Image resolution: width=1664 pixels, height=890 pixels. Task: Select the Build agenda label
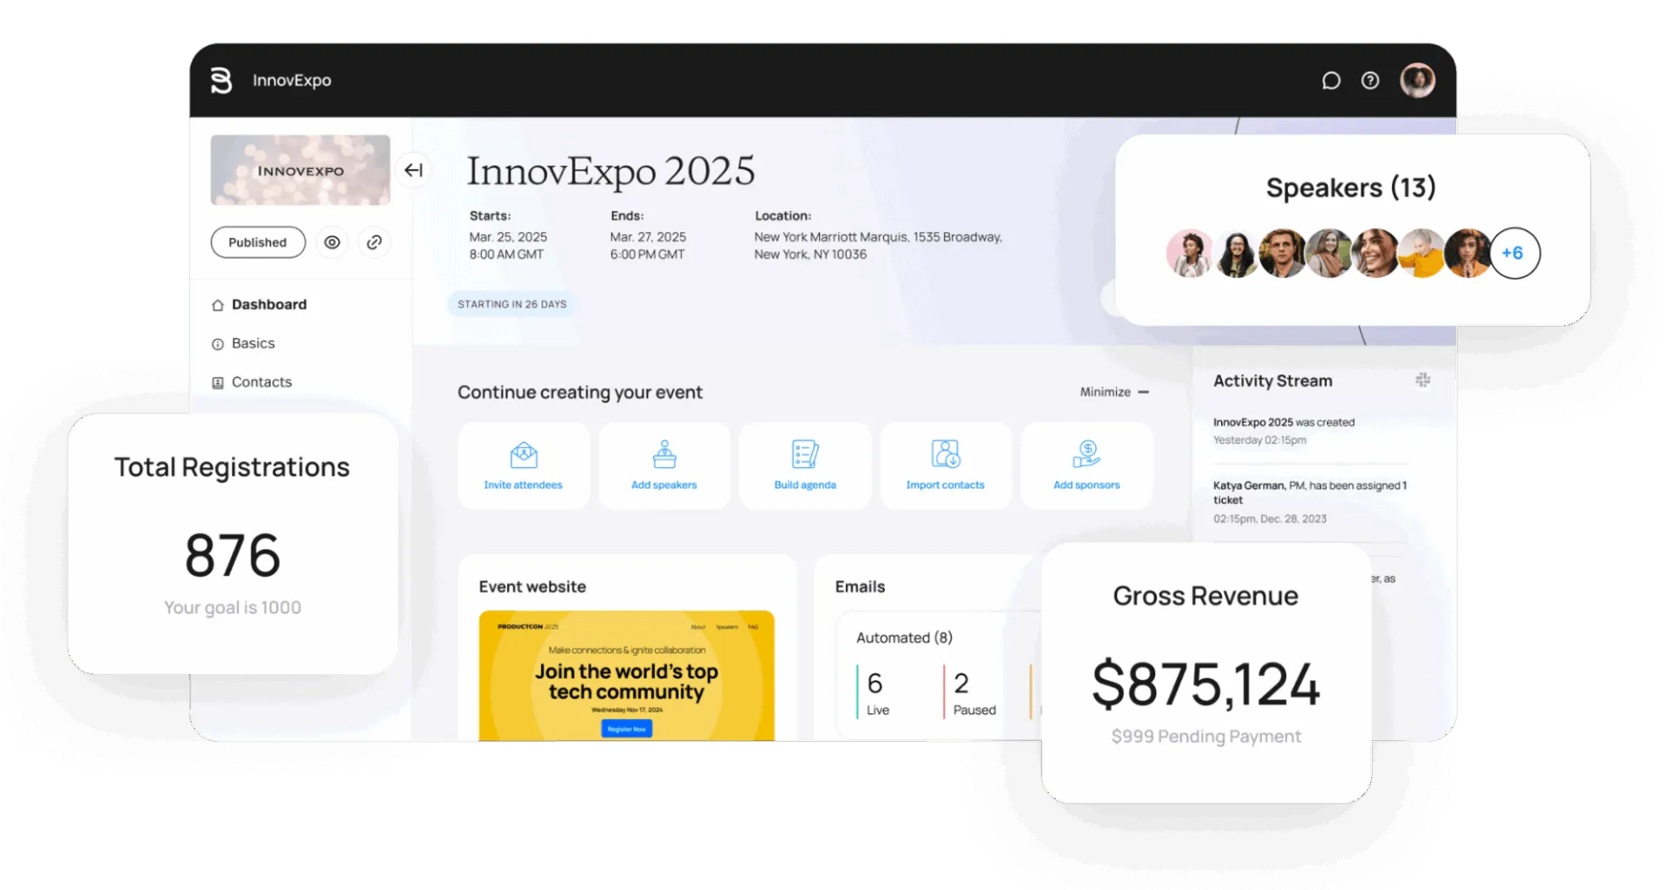pyautogui.click(x=805, y=485)
